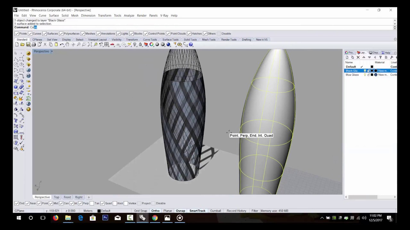Switch to the Top viewport tab

click(56, 197)
